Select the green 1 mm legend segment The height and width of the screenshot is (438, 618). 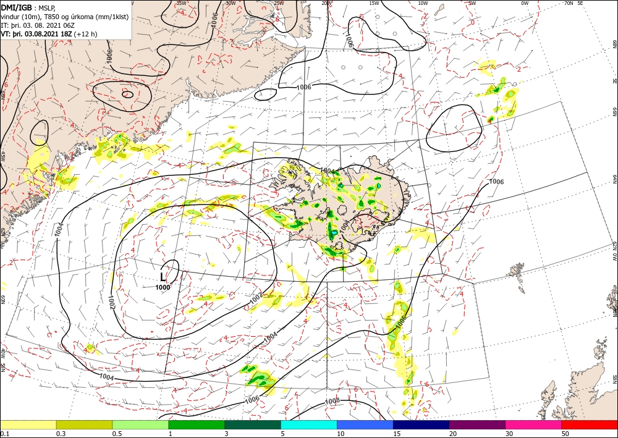197,424
